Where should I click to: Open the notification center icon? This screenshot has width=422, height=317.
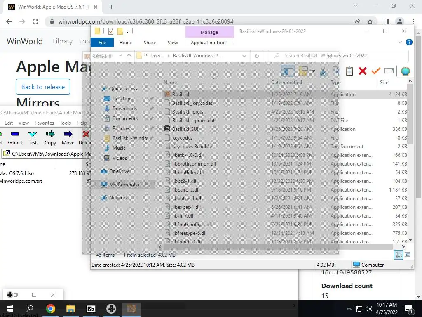tap(409, 309)
